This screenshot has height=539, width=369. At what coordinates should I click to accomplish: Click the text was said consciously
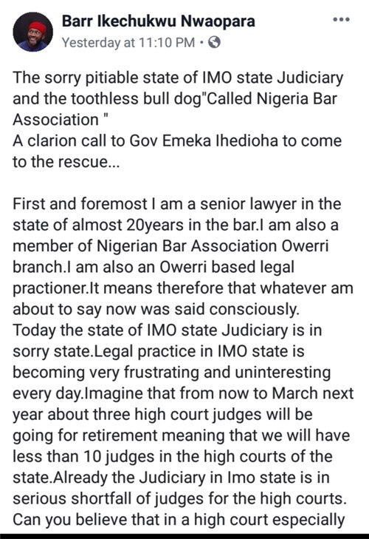tap(220, 309)
